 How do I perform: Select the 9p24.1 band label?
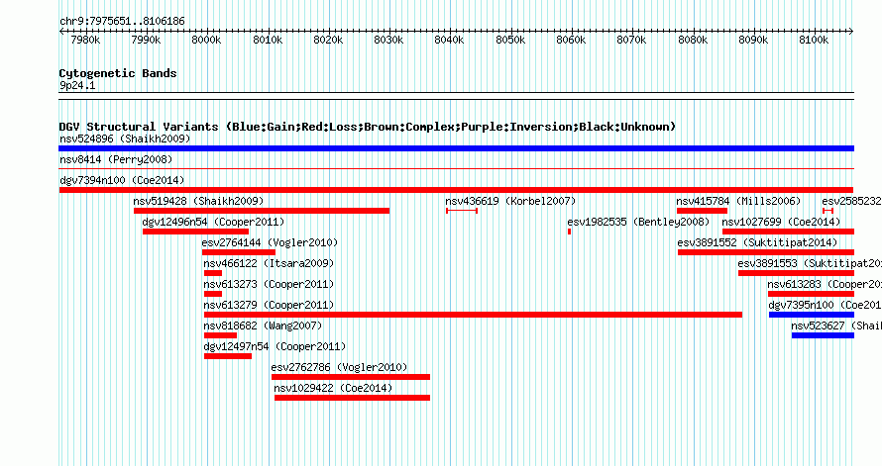click(77, 85)
